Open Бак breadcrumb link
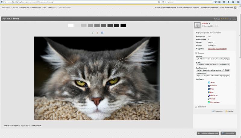Viewport: 241px width, 138px height. click(44, 7)
